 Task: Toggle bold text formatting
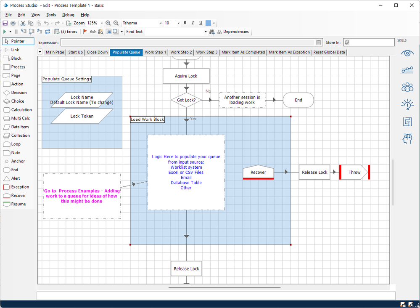[x=185, y=23]
